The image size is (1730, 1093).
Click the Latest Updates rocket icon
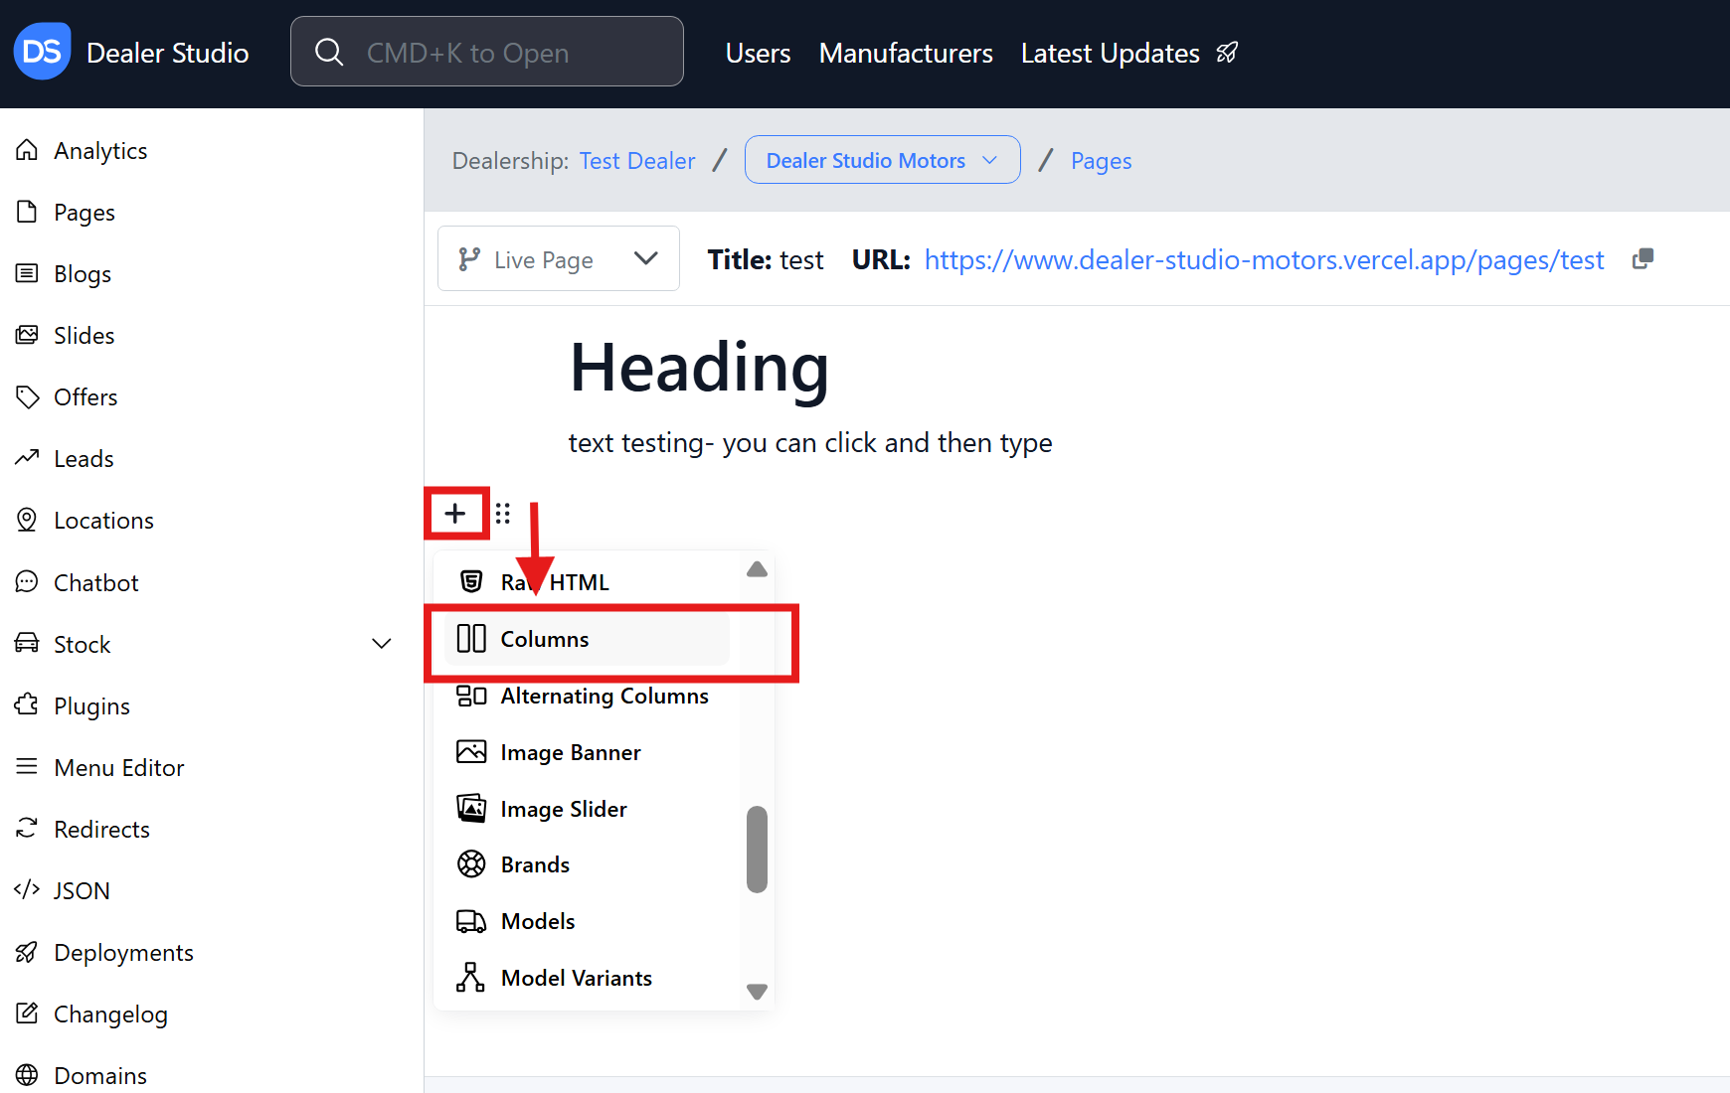coord(1228,53)
